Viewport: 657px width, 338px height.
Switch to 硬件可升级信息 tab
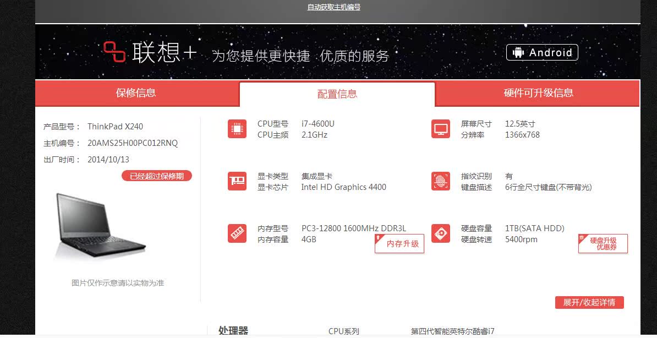(538, 93)
